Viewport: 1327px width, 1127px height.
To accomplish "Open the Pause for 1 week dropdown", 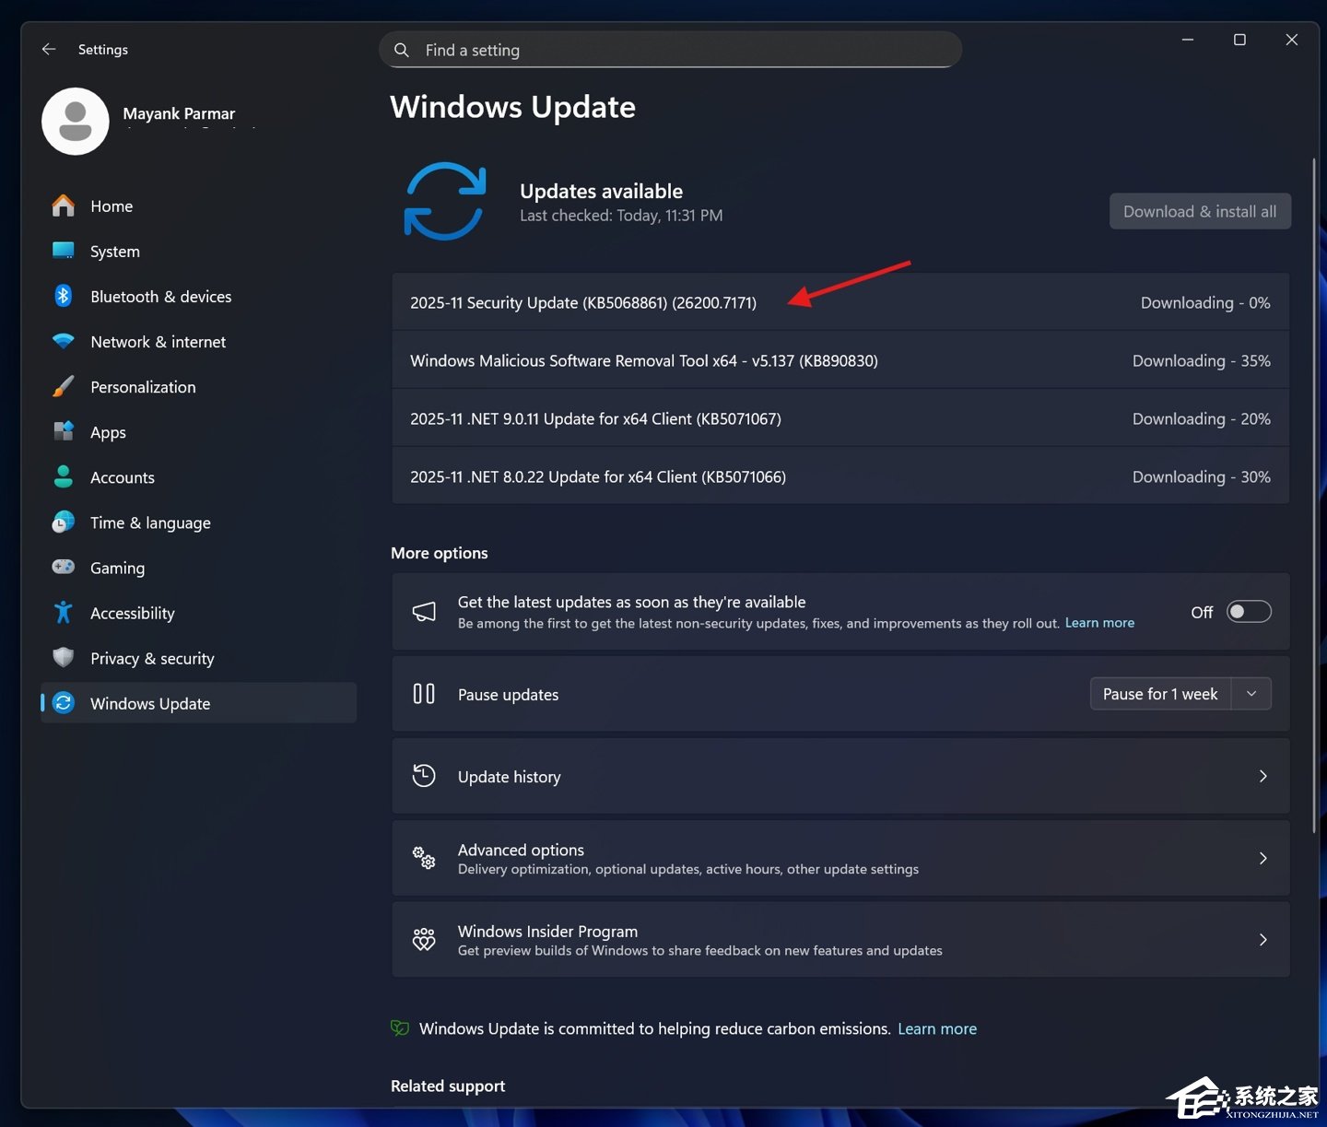I will click(x=1251, y=693).
